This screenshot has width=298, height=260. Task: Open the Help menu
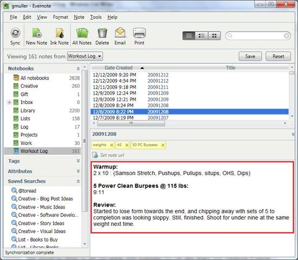pos(112,17)
